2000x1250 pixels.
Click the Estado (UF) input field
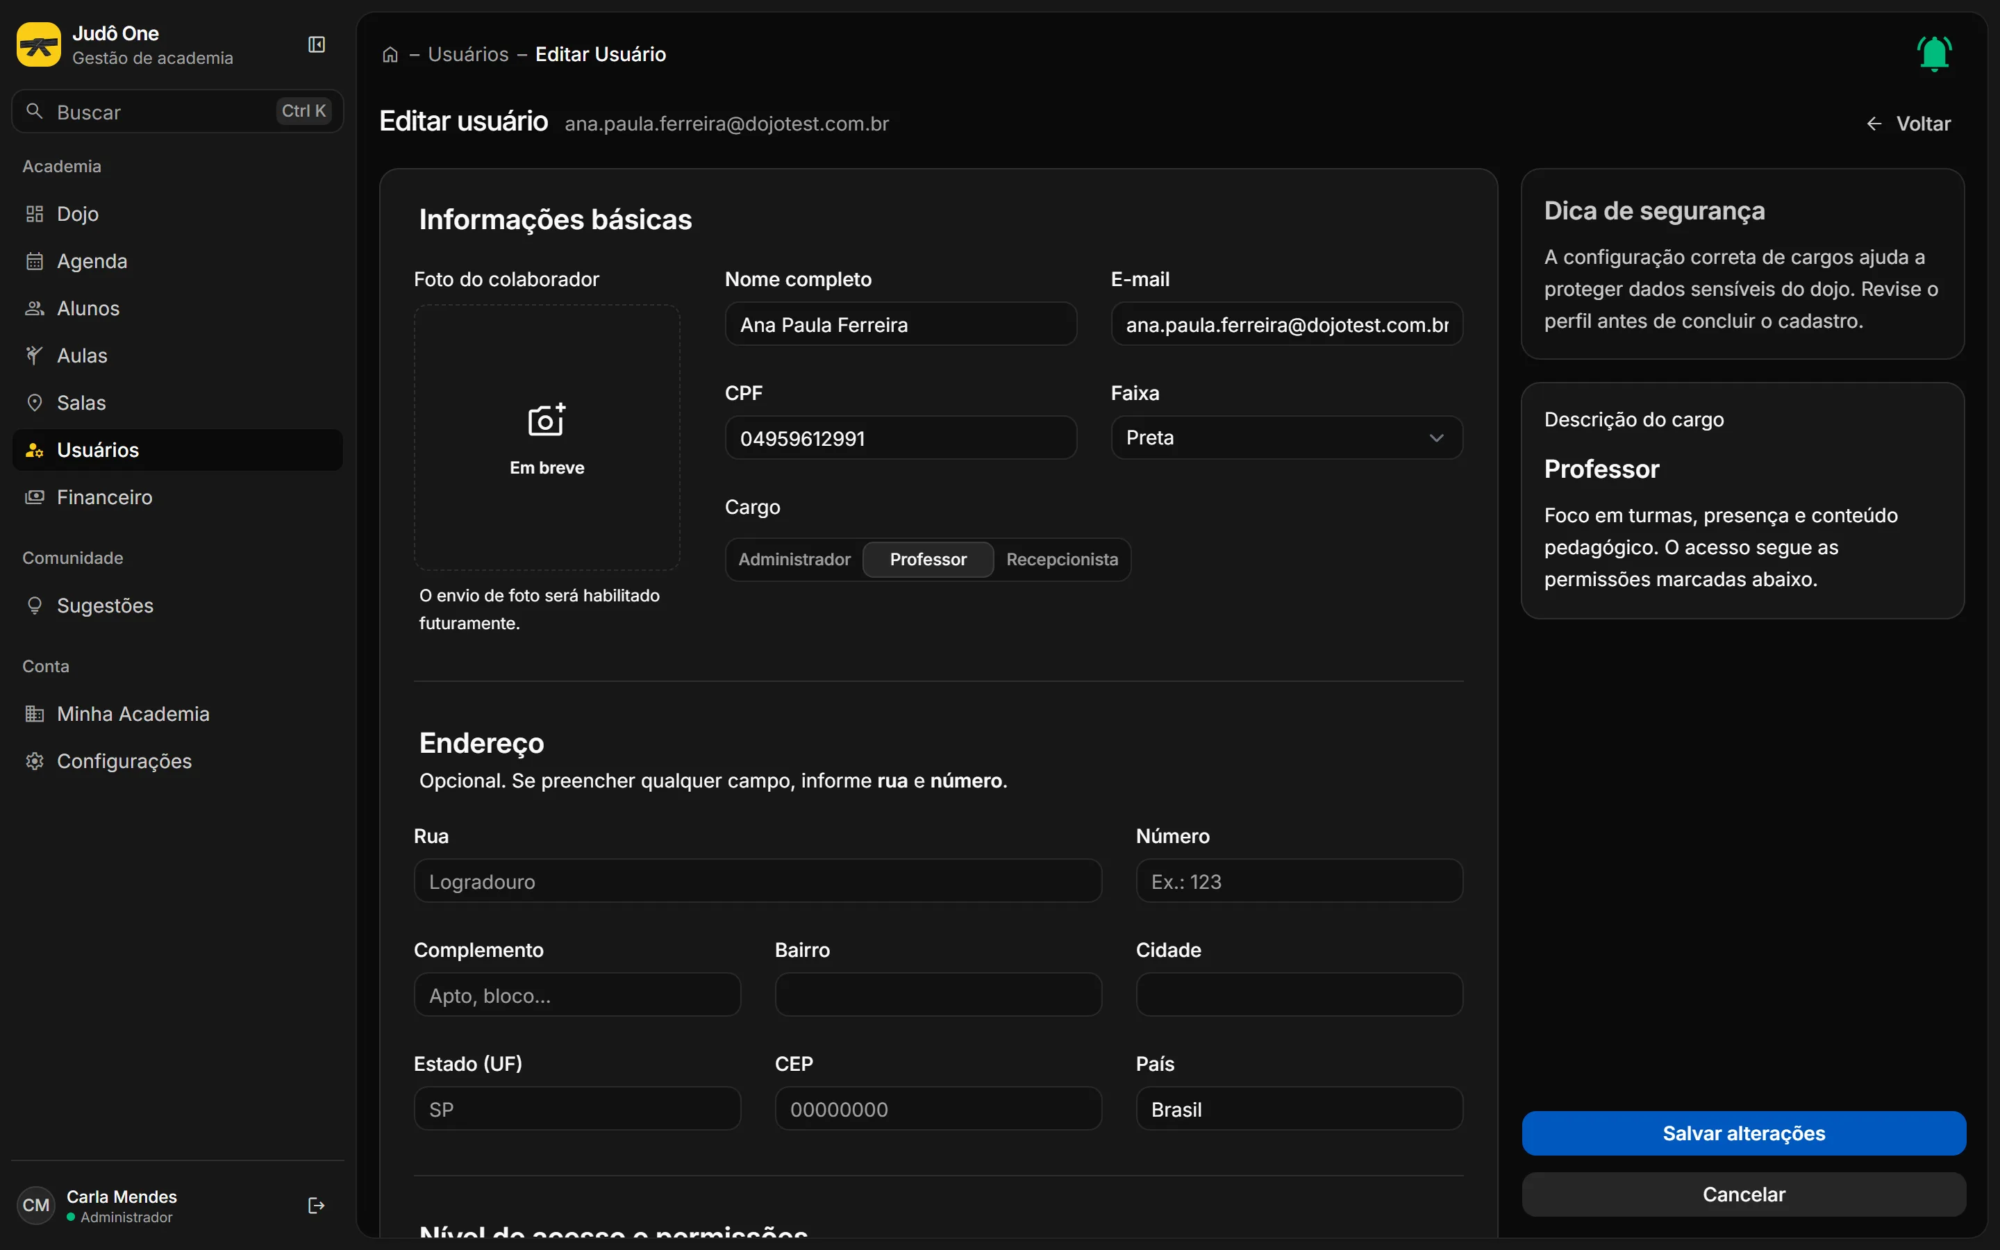click(577, 1108)
